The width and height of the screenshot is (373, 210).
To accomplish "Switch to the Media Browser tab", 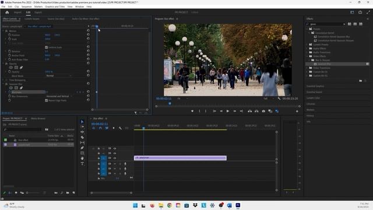I will click(x=38, y=118).
